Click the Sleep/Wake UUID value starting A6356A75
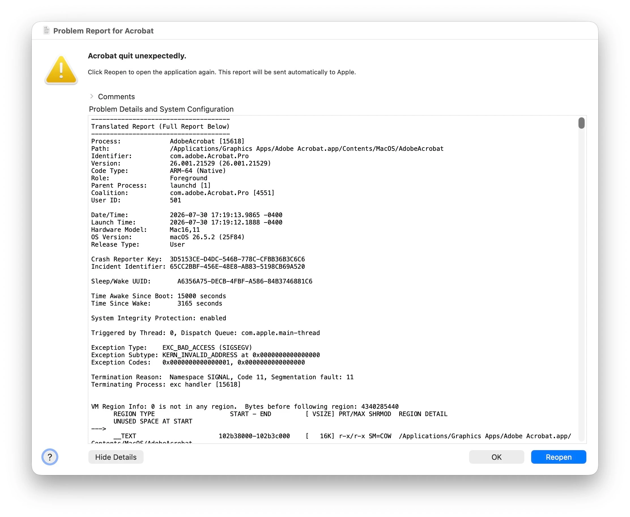This screenshot has height=517, width=630. tap(245, 281)
